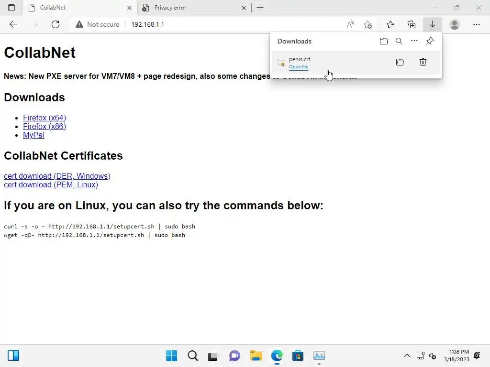
Task: Activate Read aloud icon in address bar
Action: [350, 24]
